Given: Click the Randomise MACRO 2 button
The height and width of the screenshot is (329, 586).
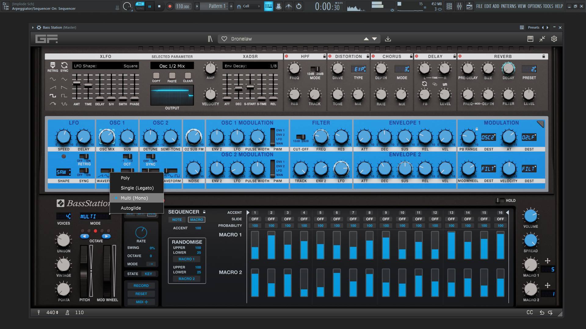Looking at the screenshot, I should (186, 279).
